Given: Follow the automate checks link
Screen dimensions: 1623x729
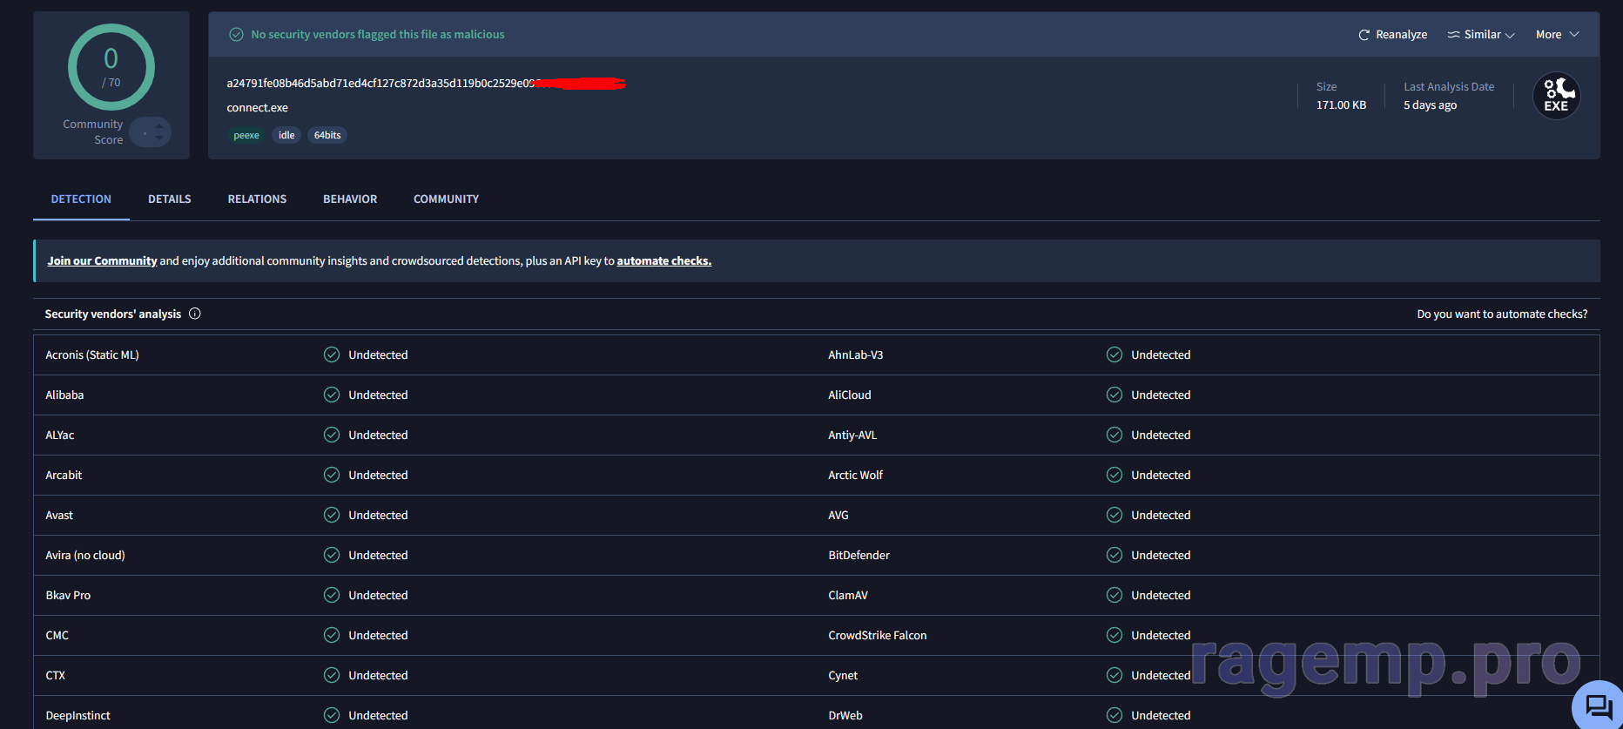Looking at the screenshot, I should point(664,261).
